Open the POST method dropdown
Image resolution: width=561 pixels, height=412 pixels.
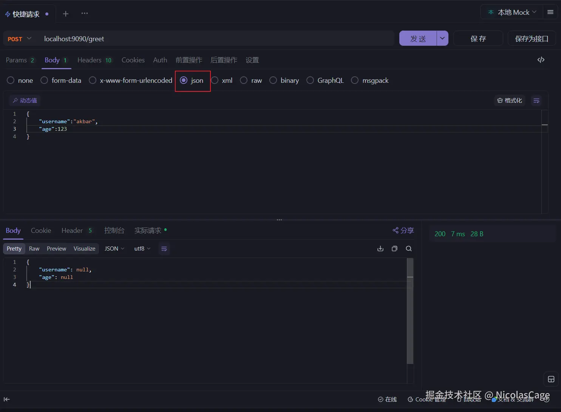click(19, 39)
